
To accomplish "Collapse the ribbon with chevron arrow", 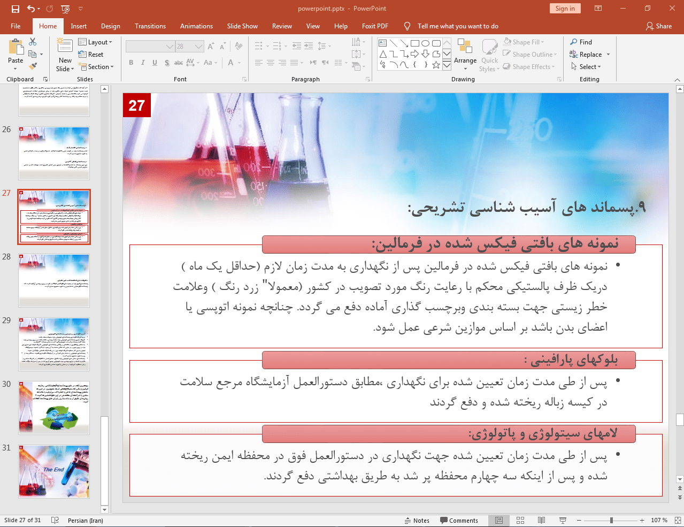I will [x=676, y=79].
